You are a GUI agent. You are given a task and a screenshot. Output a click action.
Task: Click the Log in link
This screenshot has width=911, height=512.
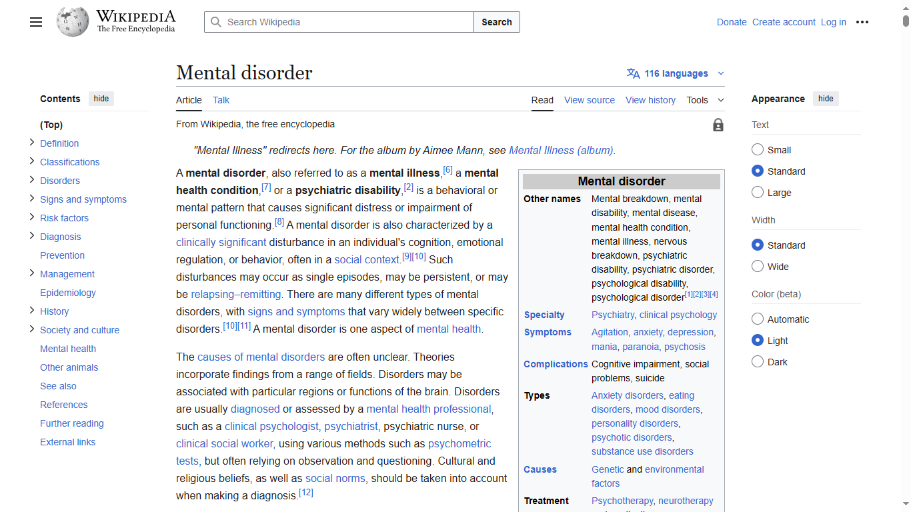click(x=834, y=22)
